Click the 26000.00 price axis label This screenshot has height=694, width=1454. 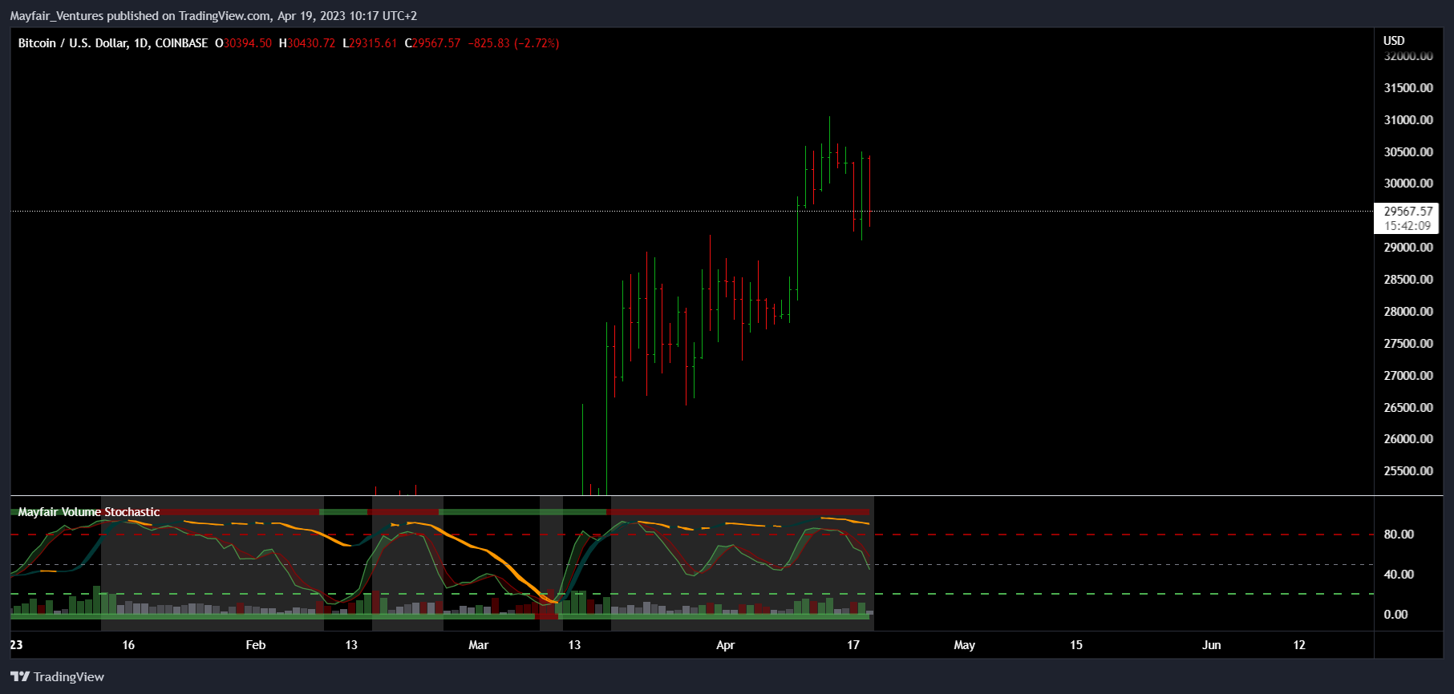pos(1408,439)
